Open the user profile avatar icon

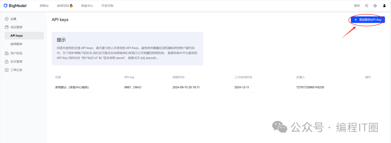[x=384, y=6]
